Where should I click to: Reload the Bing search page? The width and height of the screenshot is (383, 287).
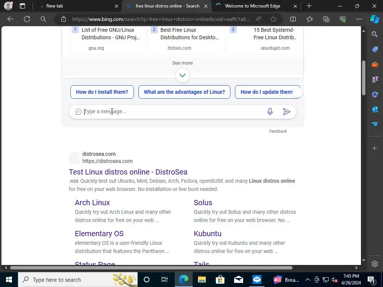tap(27, 19)
